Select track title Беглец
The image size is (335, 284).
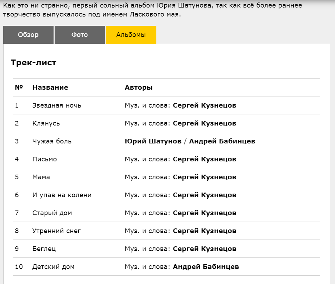coord(44,248)
